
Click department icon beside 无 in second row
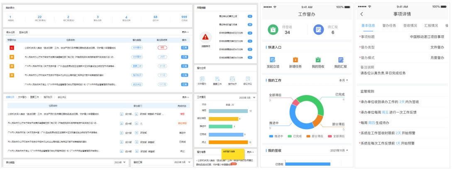pos(137,123)
